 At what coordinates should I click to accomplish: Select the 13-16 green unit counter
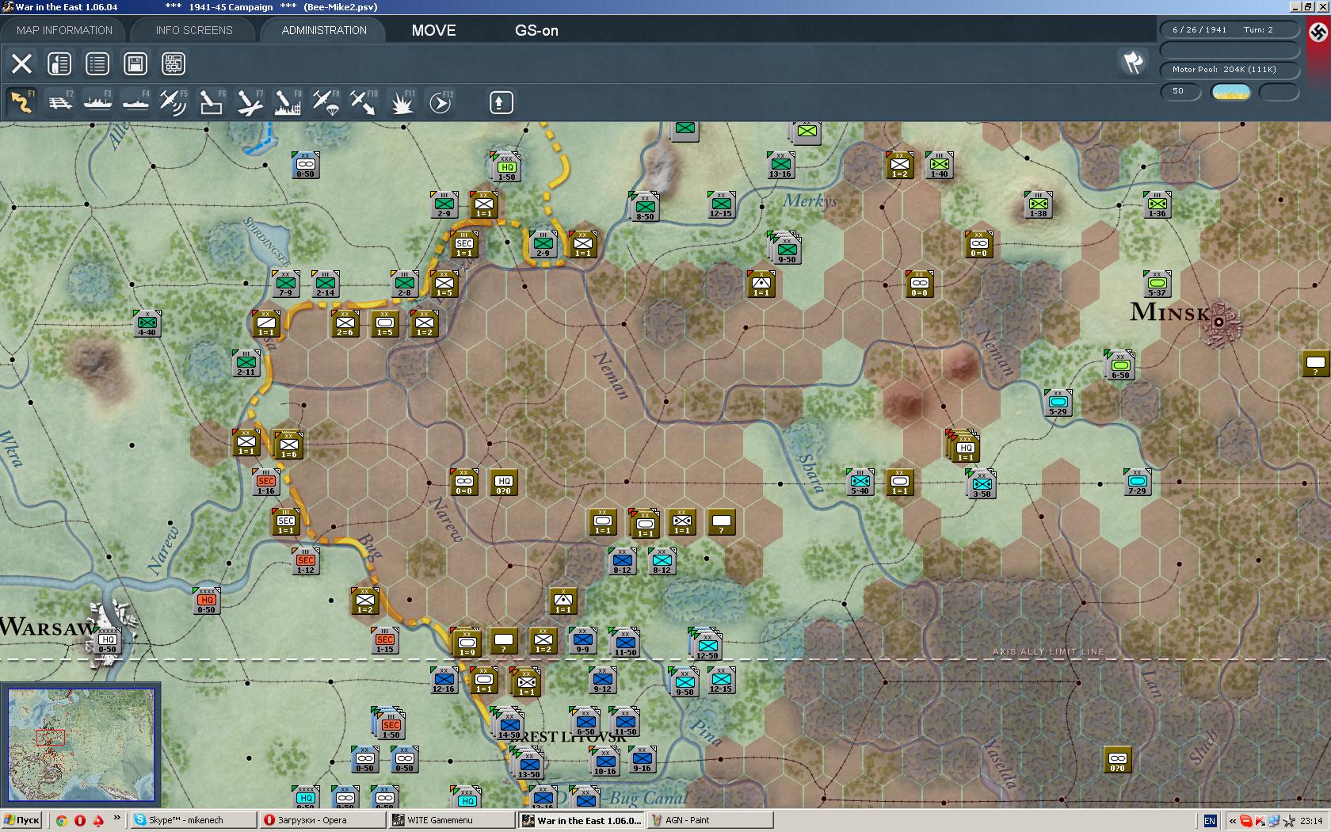click(780, 165)
